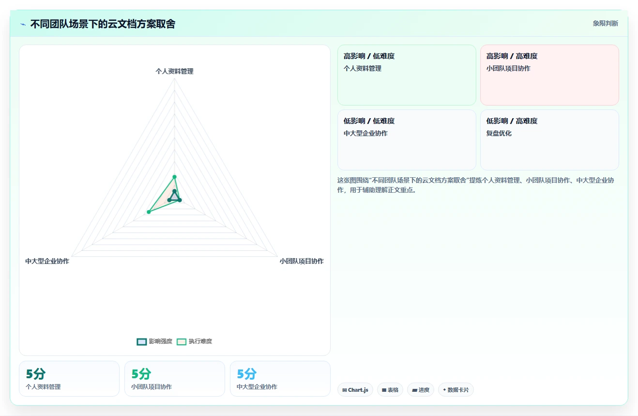Click the 象限判断 label in the header

(605, 23)
